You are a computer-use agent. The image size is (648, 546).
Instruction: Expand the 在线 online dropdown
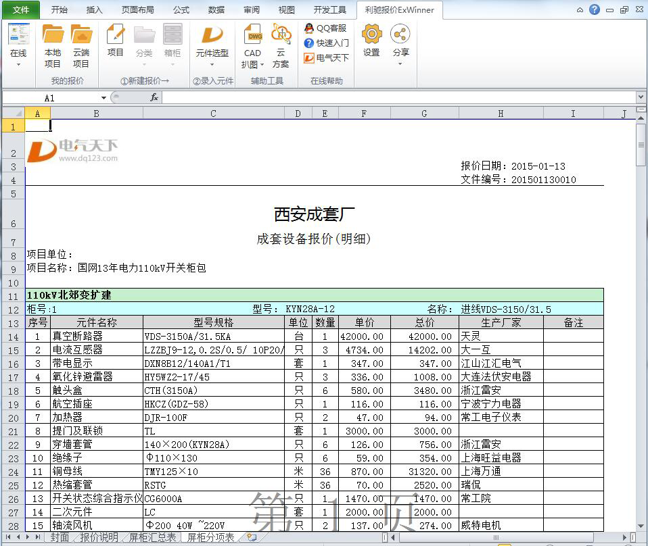pos(18,65)
